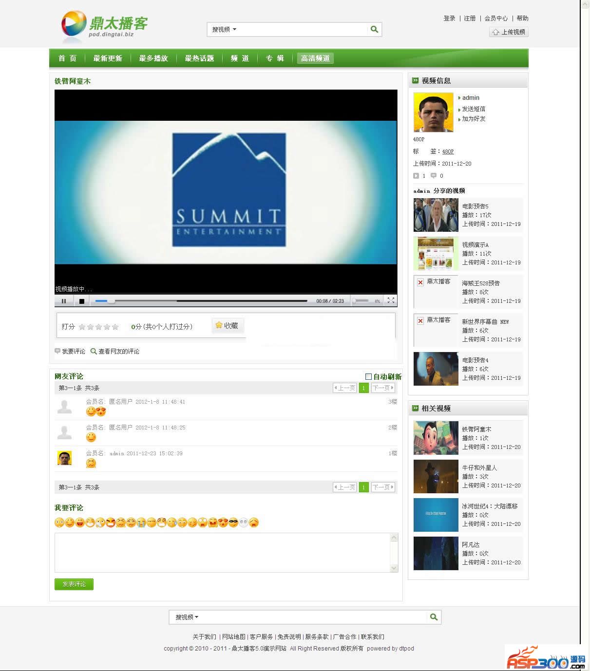
Task: Rate the video with the fifth star
Action: 115,327
